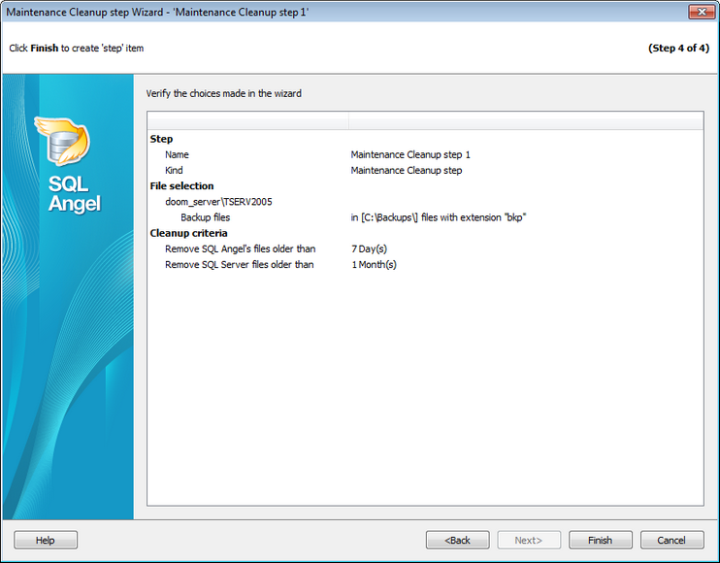The image size is (720, 563).
Task: Select 'Remove SQL Angel's files older than' row
Action: click(x=240, y=248)
